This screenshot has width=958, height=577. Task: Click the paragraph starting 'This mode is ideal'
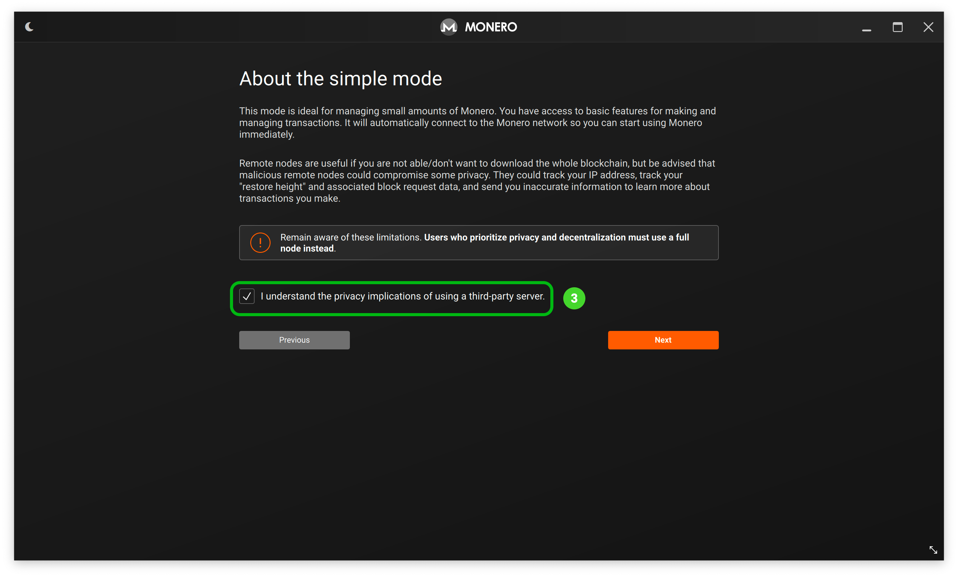pyautogui.click(x=478, y=122)
